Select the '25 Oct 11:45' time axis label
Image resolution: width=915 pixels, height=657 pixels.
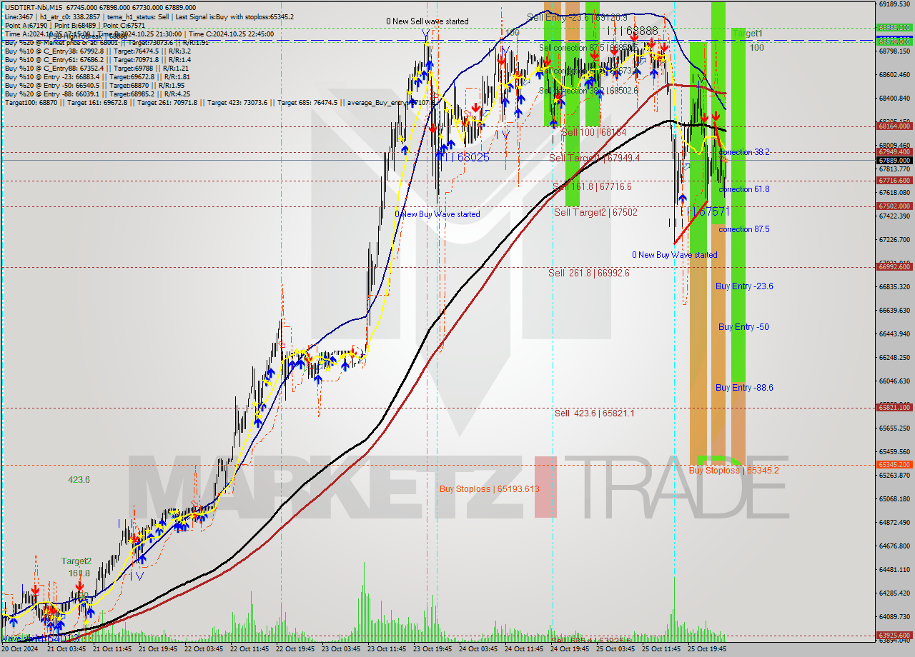(x=661, y=649)
